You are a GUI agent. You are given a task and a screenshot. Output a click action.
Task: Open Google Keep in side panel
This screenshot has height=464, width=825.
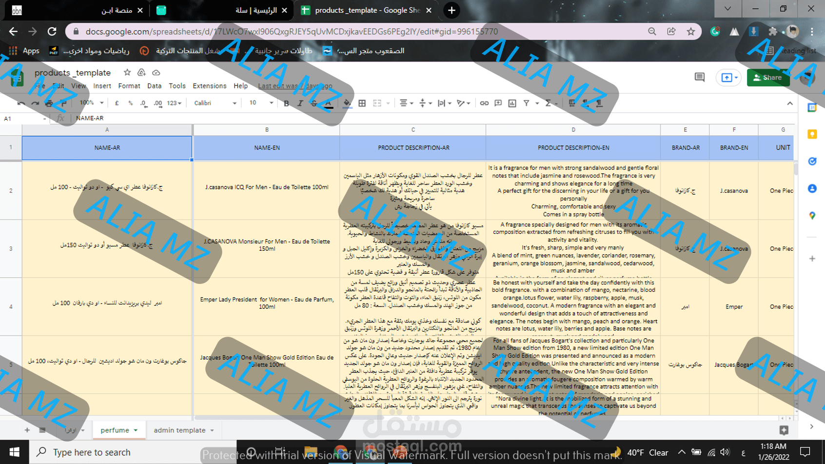[x=812, y=134]
